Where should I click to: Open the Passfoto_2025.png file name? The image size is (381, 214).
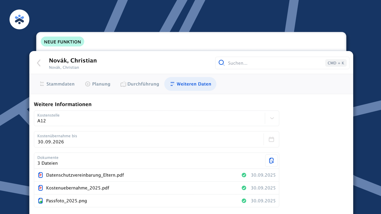pyautogui.click(x=67, y=201)
